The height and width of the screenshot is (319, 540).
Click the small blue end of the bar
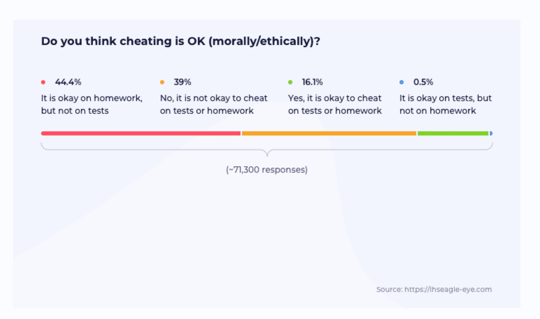click(491, 133)
